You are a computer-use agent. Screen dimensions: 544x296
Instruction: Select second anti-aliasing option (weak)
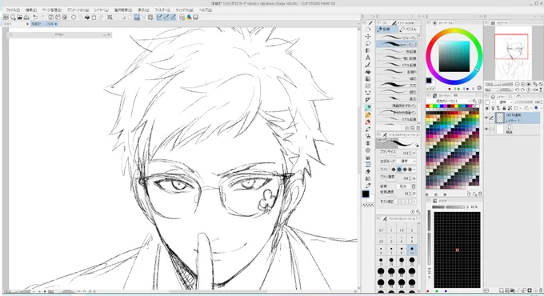point(399,170)
